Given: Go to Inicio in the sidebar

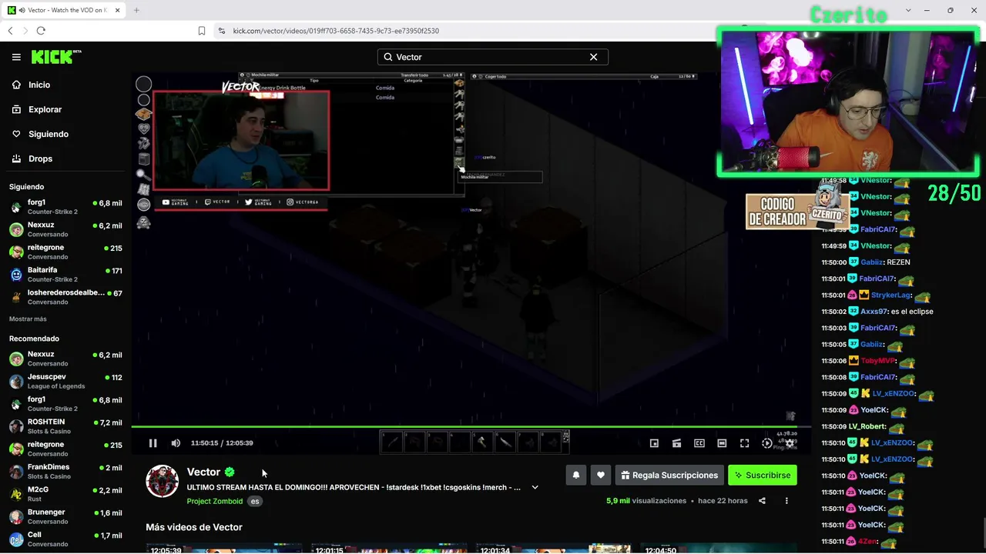Looking at the screenshot, I should (x=65, y=85).
